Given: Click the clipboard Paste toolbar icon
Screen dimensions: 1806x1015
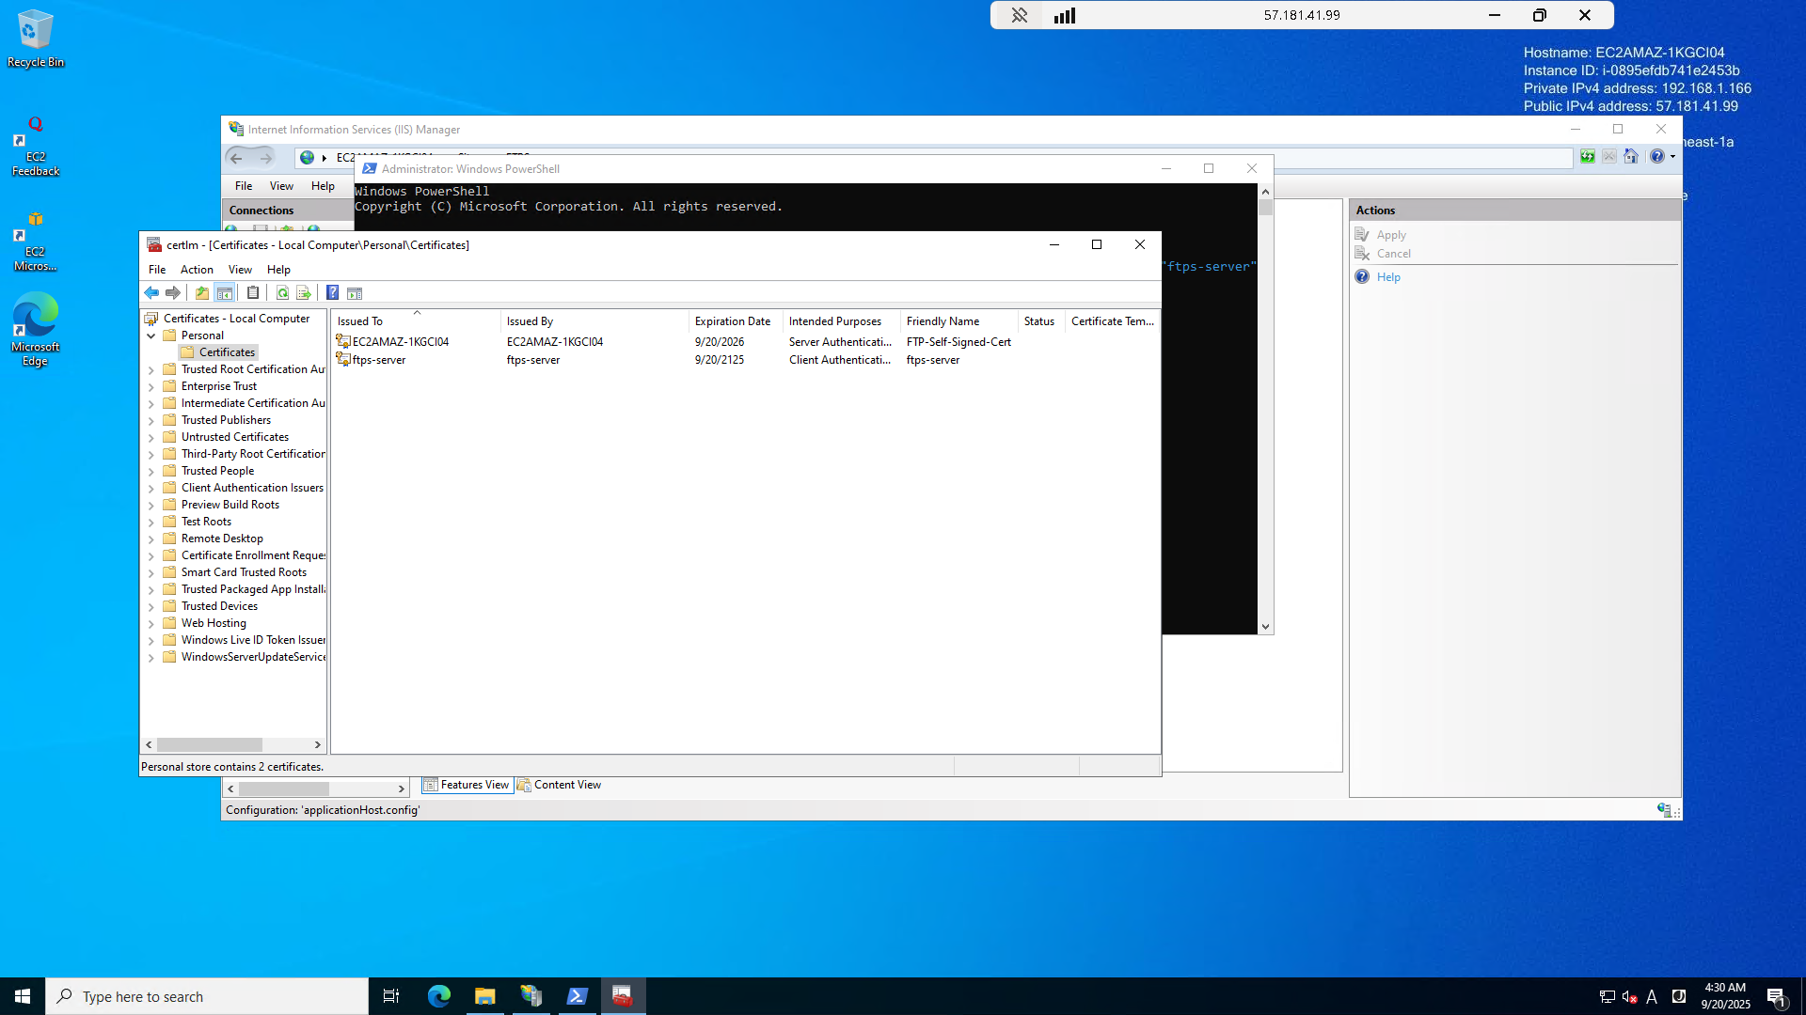Looking at the screenshot, I should [253, 293].
